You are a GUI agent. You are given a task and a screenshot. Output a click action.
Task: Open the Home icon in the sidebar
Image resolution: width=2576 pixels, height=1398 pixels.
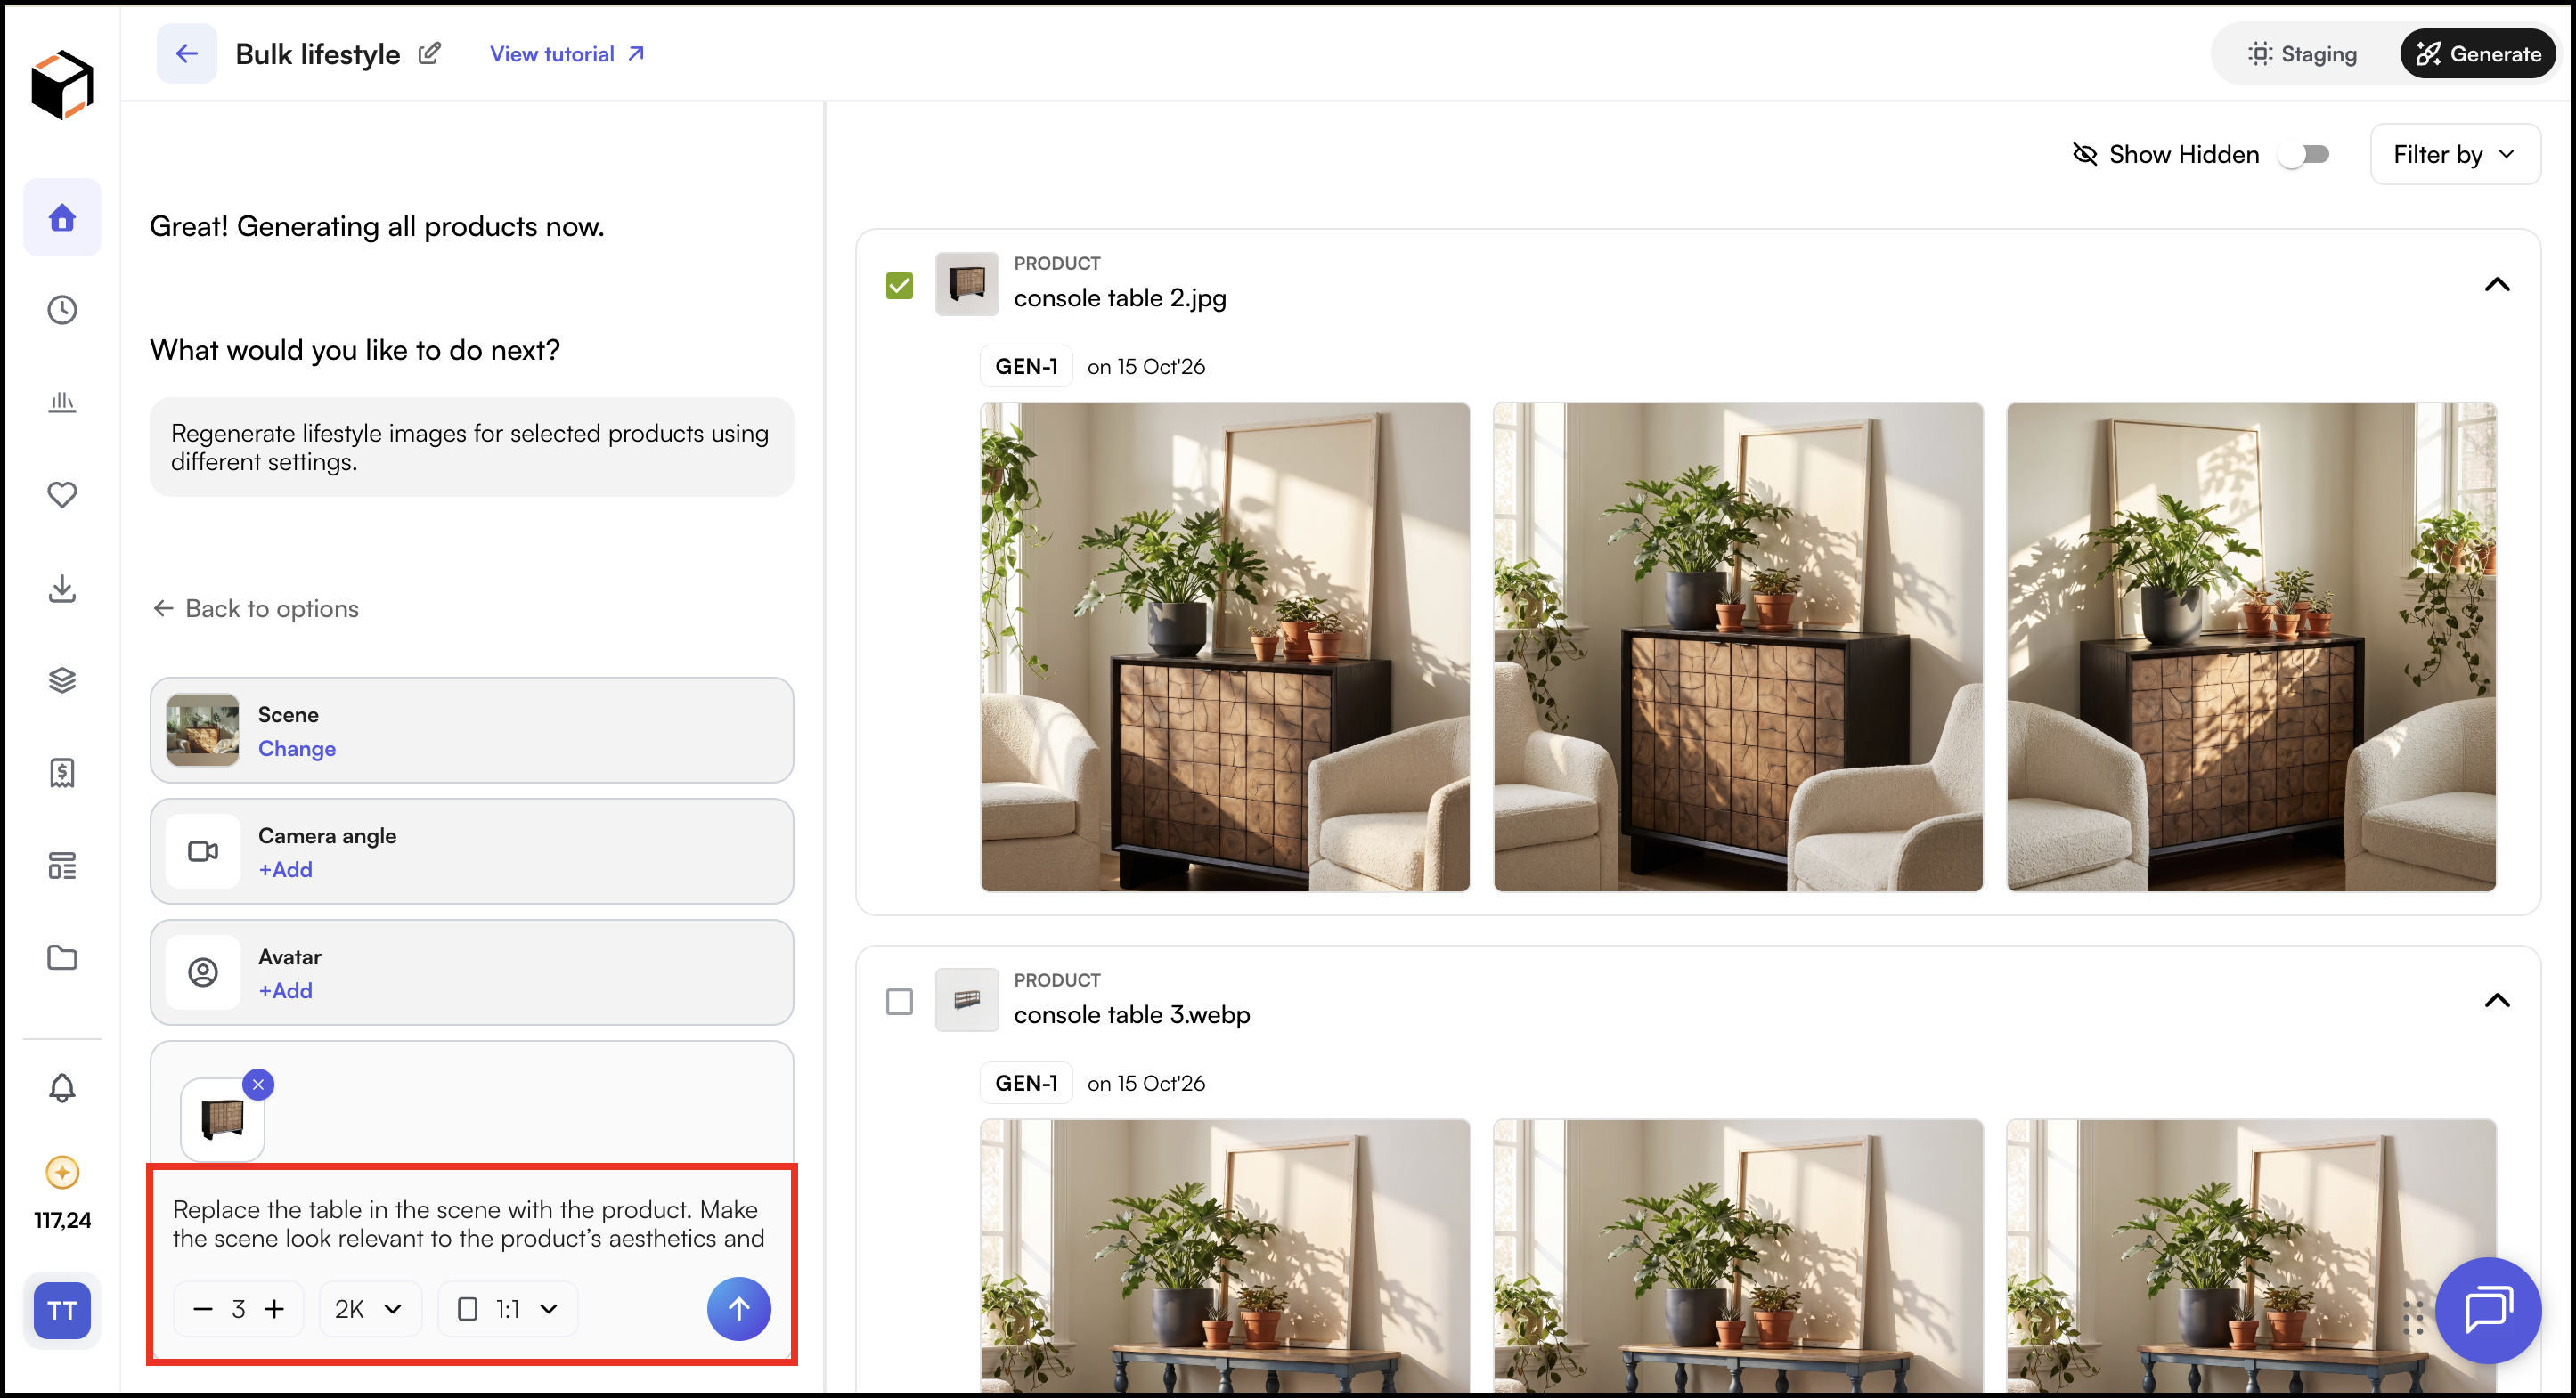pyautogui.click(x=62, y=217)
